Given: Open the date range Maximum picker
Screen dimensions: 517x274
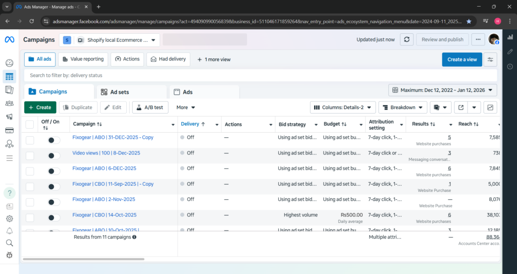Looking at the screenshot, I should [x=443, y=90].
